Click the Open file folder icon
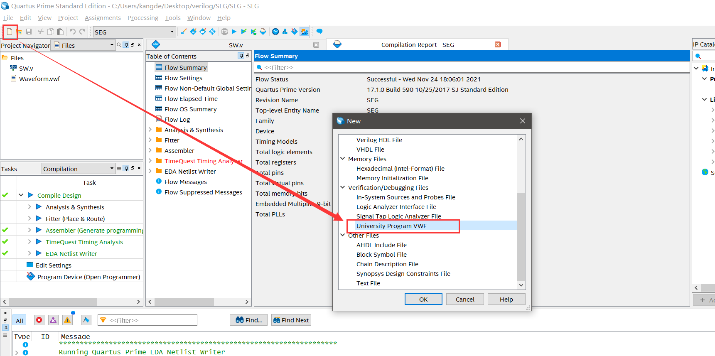The height and width of the screenshot is (356, 715). pos(19,32)
